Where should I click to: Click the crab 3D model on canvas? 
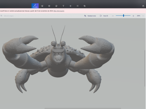coord(58,60)
